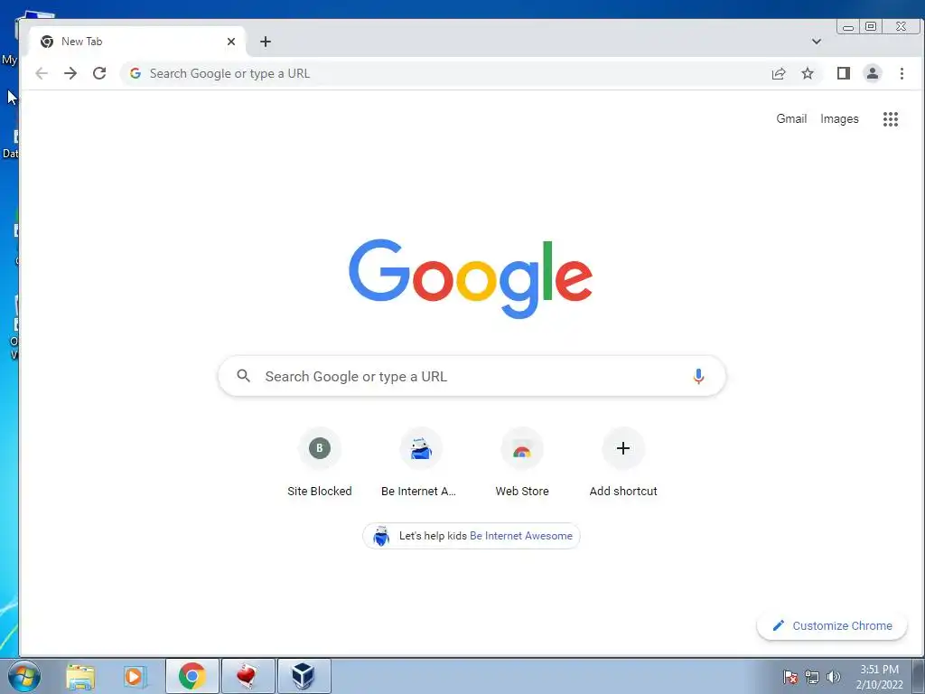Go back using the back arrow

tap(42, 73)
